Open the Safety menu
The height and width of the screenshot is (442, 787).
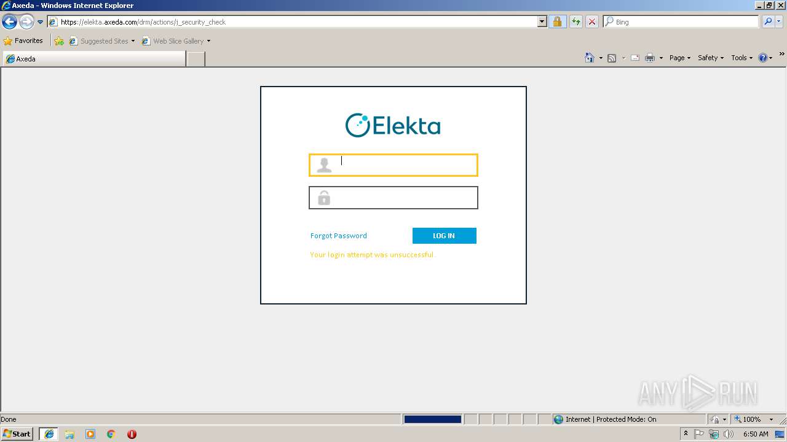(x=711, y=58)
